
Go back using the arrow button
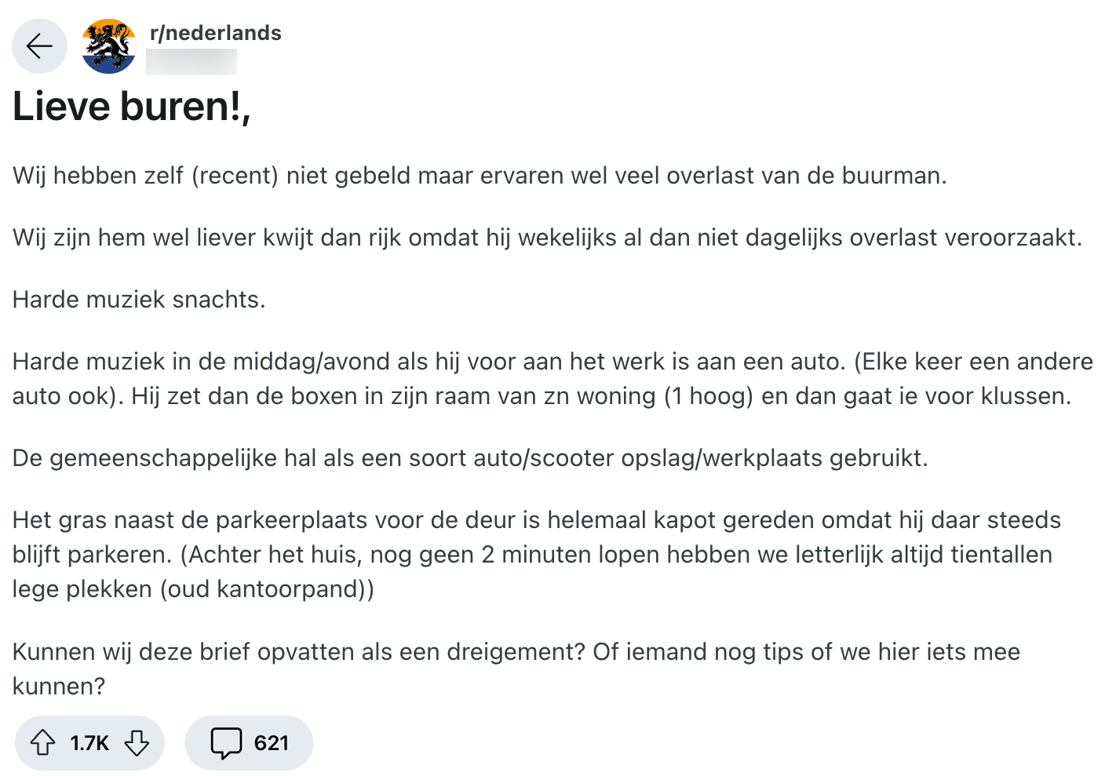[x=39, y=46]
